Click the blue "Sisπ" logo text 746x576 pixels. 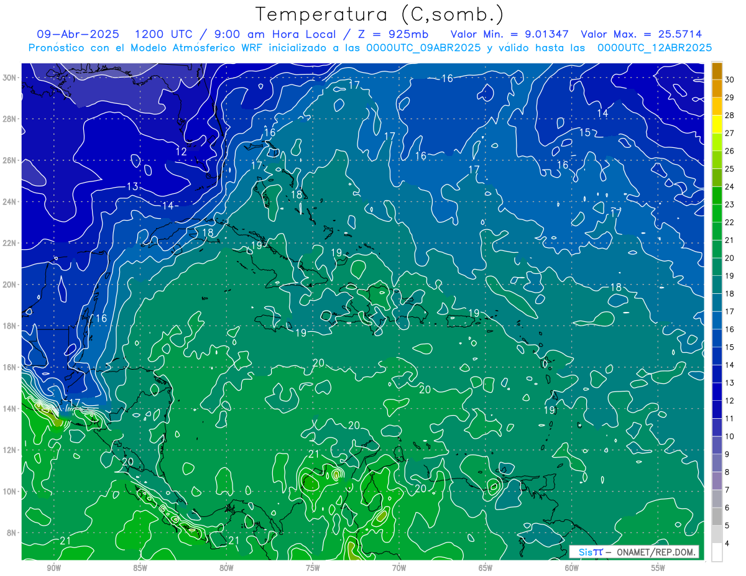[x=591, y=552]
